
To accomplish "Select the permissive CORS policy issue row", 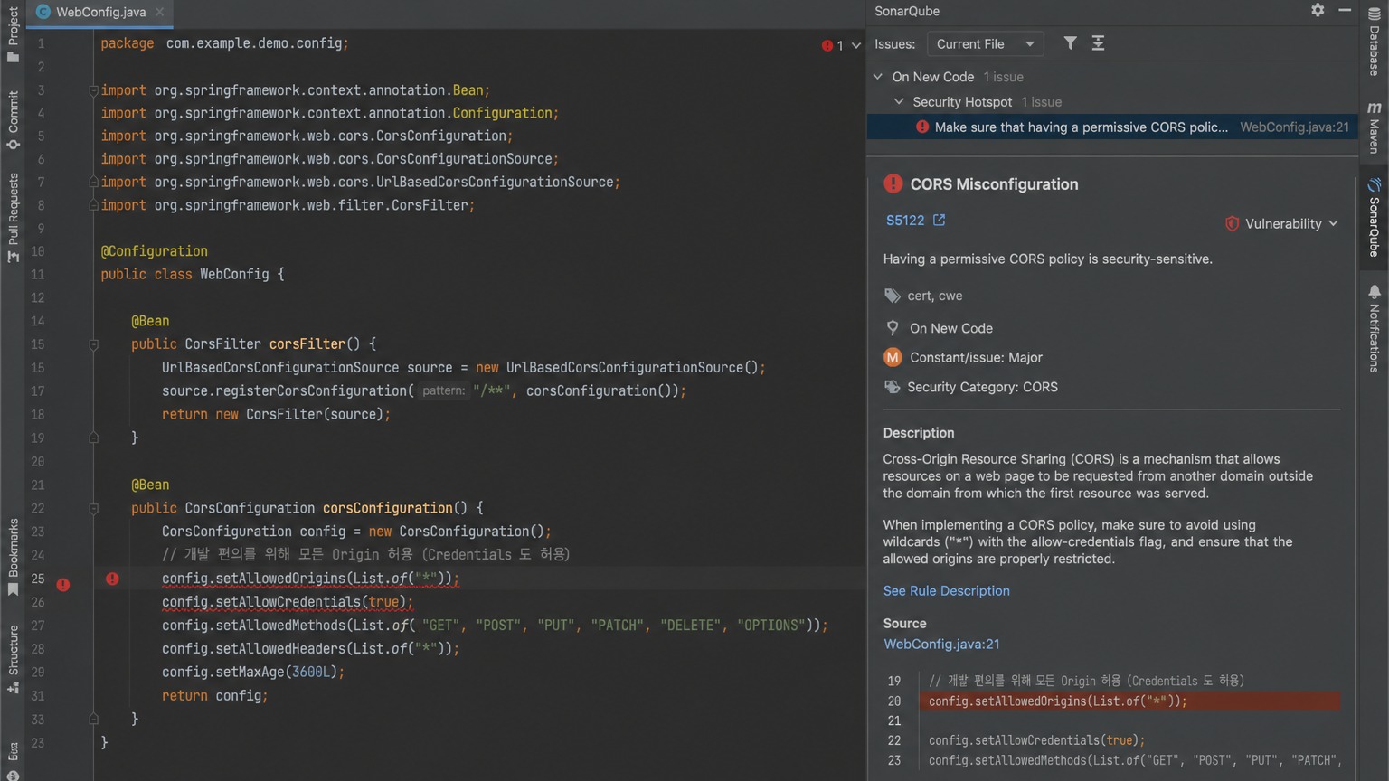I will click(1112, 127).
